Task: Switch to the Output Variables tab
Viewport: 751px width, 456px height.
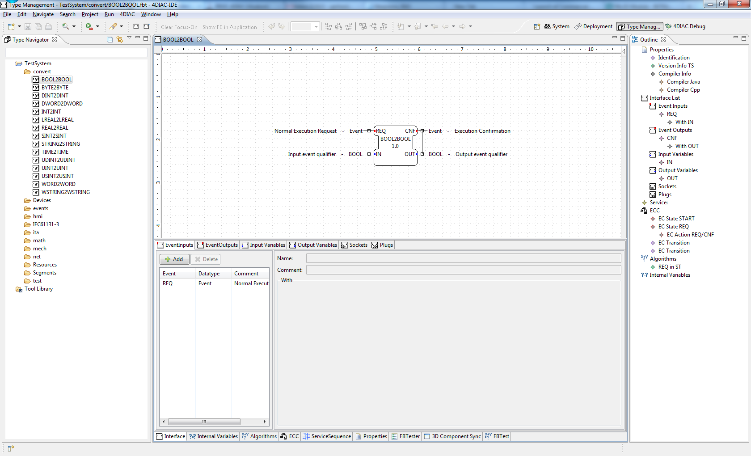Action: (313, 245)
